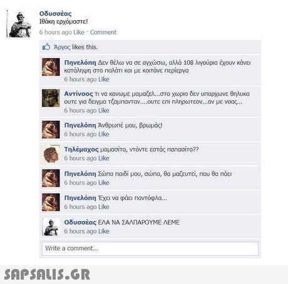Like Αντίνοος comment
The width and height of the screenshot is (288, 284).
coord(104,110)
